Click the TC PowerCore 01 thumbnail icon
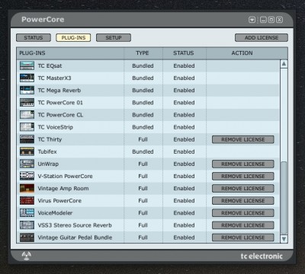This screenshot has width=305, height=274. [27, 103]
